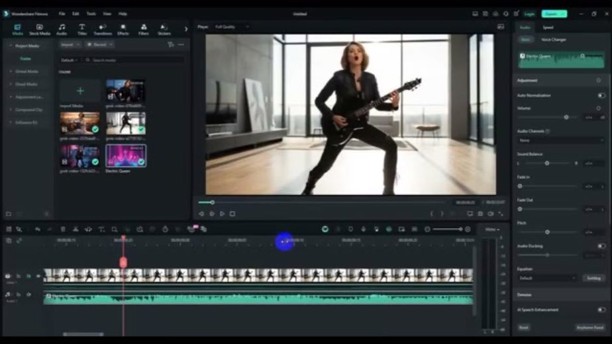Open the Filters tab
The height and width of the screenshot is (344, 612).
pos(144,29)
